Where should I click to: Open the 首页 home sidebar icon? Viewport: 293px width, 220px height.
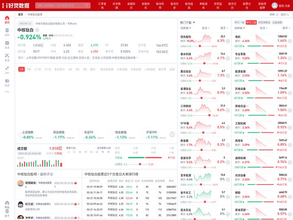[x=7, y=20]
